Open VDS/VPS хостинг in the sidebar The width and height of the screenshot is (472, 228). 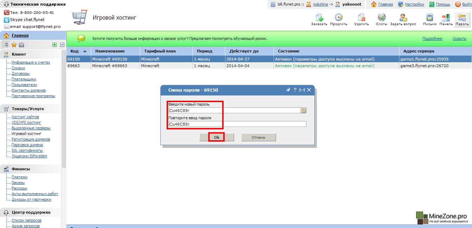coord(26,122)
